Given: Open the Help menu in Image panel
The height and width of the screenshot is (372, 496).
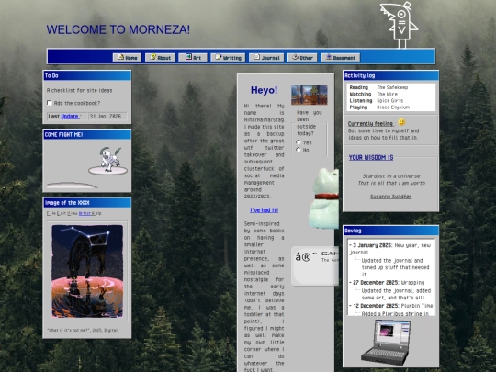Looking at the screenshot, I should (96, 213).
